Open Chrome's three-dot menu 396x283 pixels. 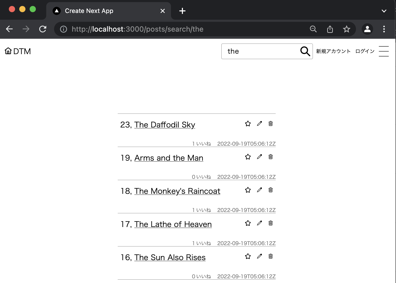(384, 29)
